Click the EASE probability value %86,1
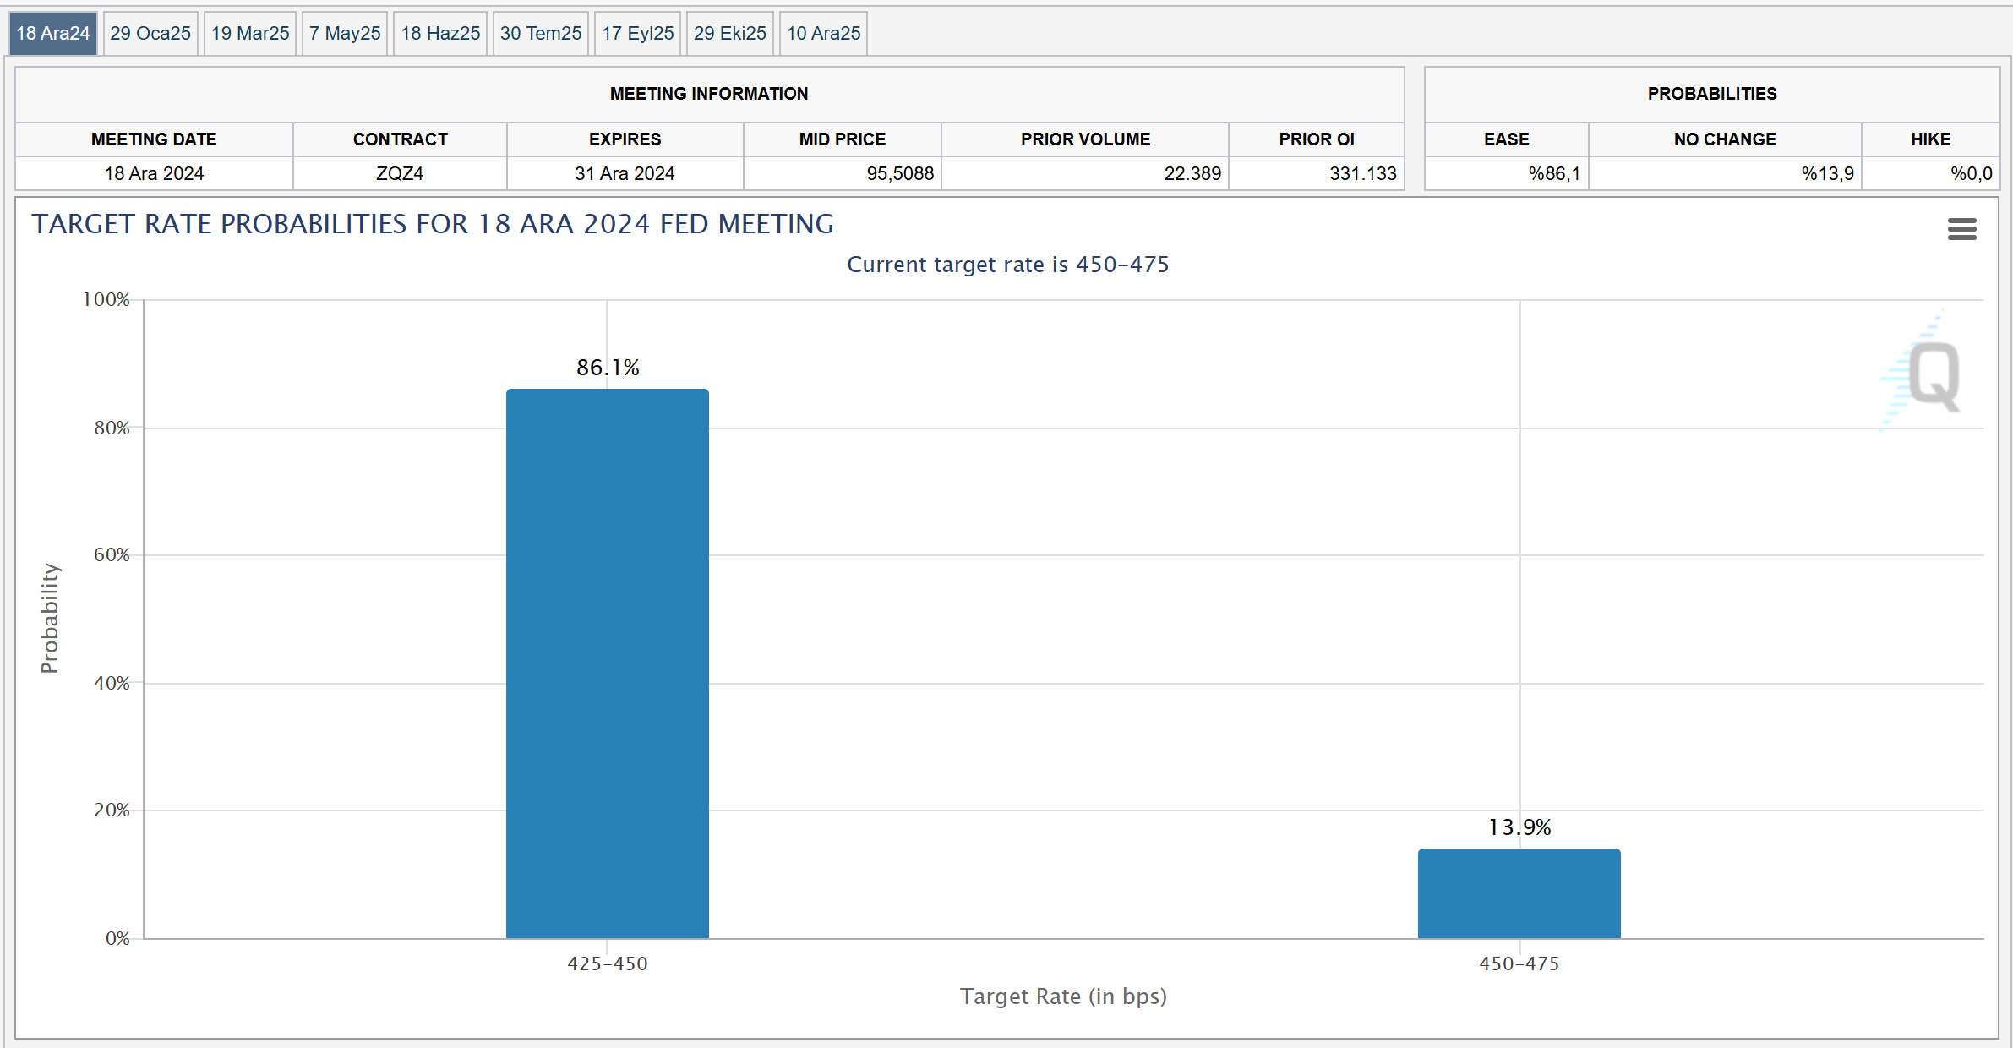 (1554, 174)
